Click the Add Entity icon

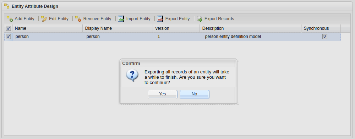[x=10, y=19]
